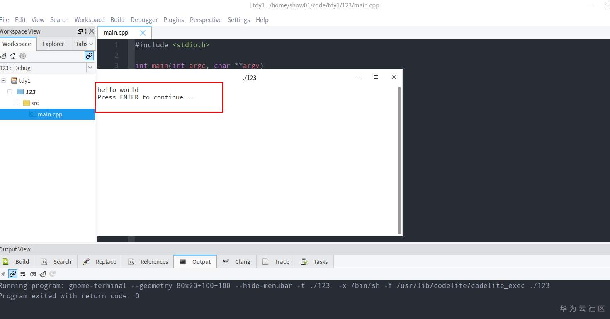Switch to the Replace output tab
Image resolution: width=610 pixels, height=319 pixels.
click(x=100, y=262)
